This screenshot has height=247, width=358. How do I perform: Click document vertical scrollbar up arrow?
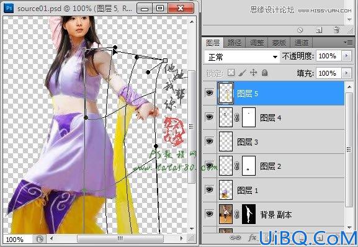(x=192, y=22)
